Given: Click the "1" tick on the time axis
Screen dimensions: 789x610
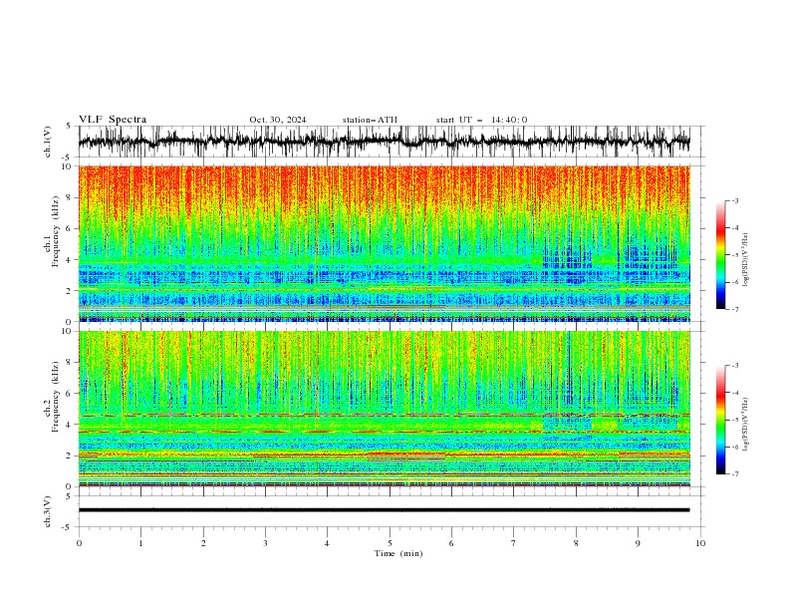Looking at the screenshot, I should coord(140,543).
